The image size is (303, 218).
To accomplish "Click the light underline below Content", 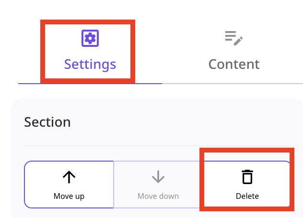I will pos(233,84).
